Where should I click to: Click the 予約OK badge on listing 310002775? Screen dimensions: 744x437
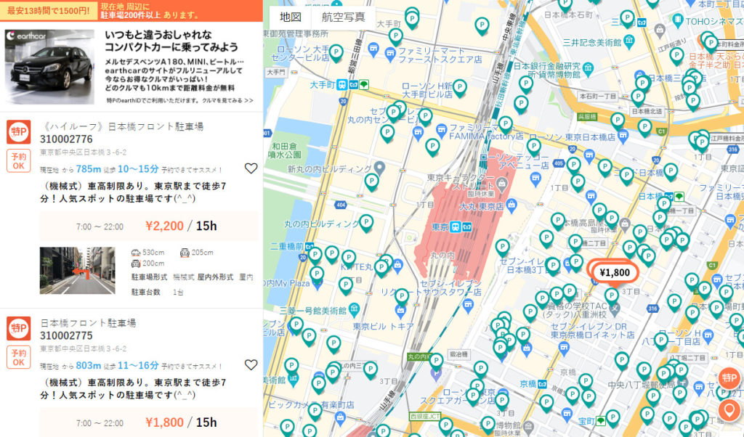click(18, 357)
